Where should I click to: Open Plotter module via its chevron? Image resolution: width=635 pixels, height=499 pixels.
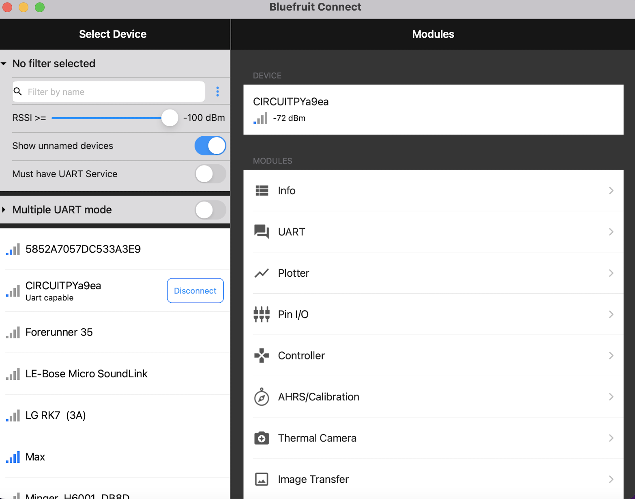pos(611,273)
